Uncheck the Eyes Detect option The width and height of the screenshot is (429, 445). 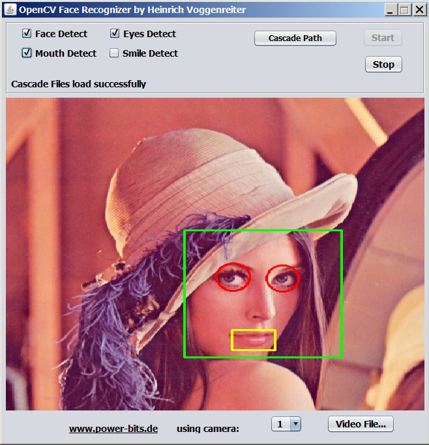coord(115,33)
